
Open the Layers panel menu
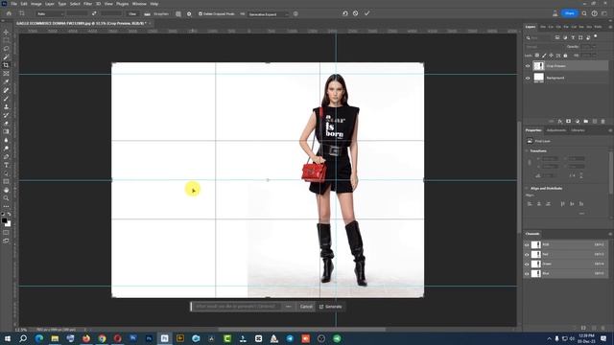pyautogui.click(x=610, y=27)
